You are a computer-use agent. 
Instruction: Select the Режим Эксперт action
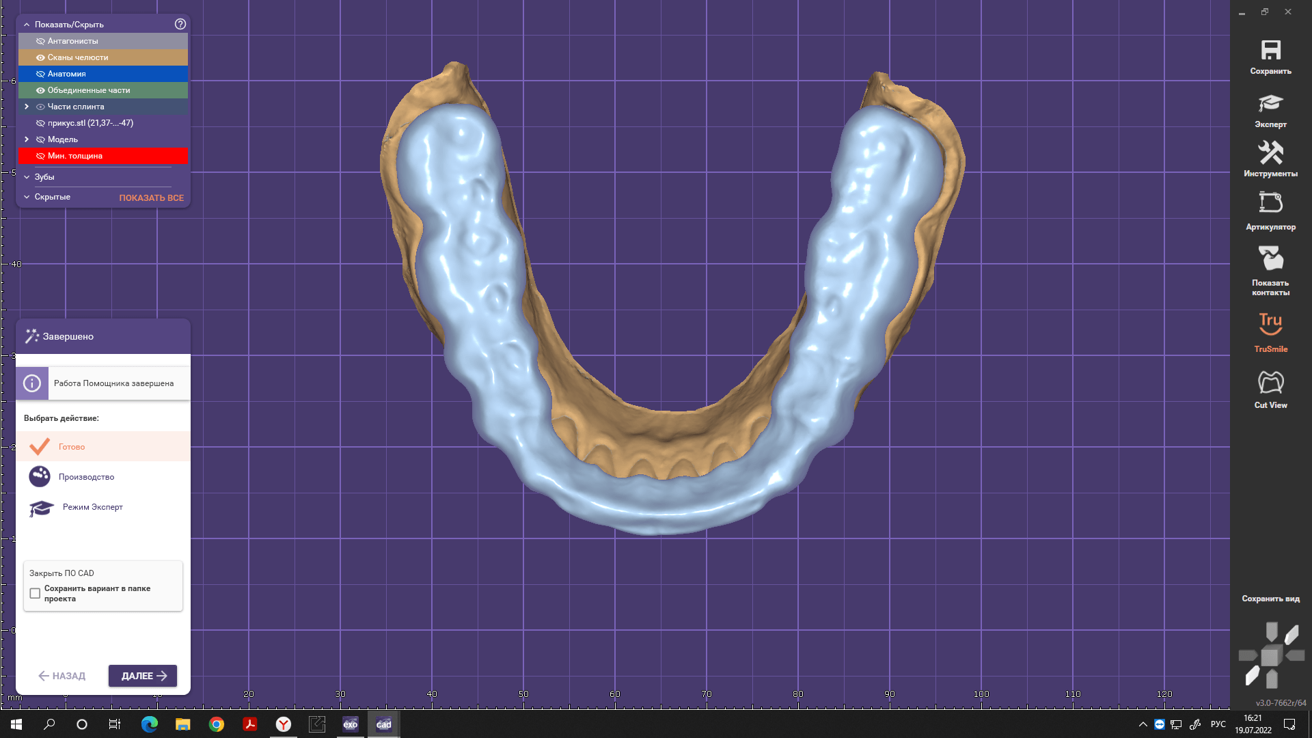tap(92, 507)
